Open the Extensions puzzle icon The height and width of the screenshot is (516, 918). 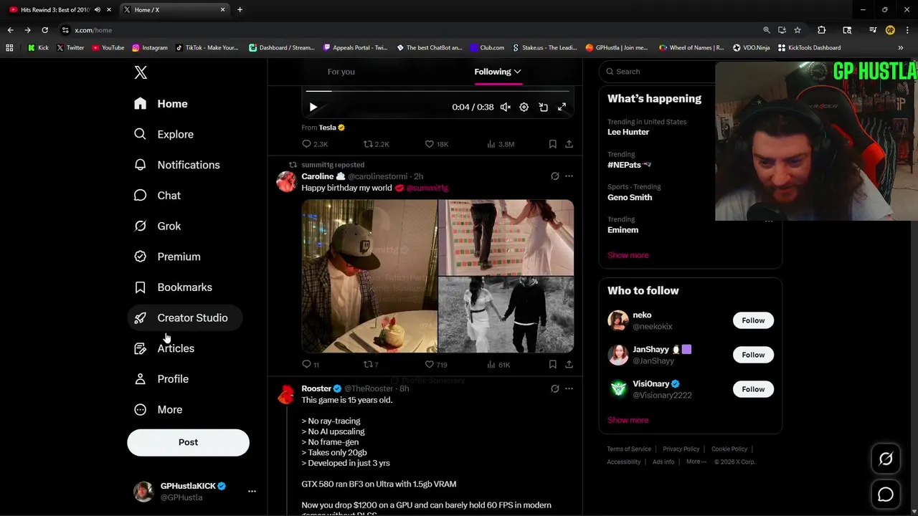822,30
